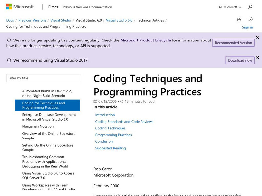The height and width of the screenshot is (196, 262).
Task: Click the calendar icon beside 07/12/2006
Action: point(95,101)
